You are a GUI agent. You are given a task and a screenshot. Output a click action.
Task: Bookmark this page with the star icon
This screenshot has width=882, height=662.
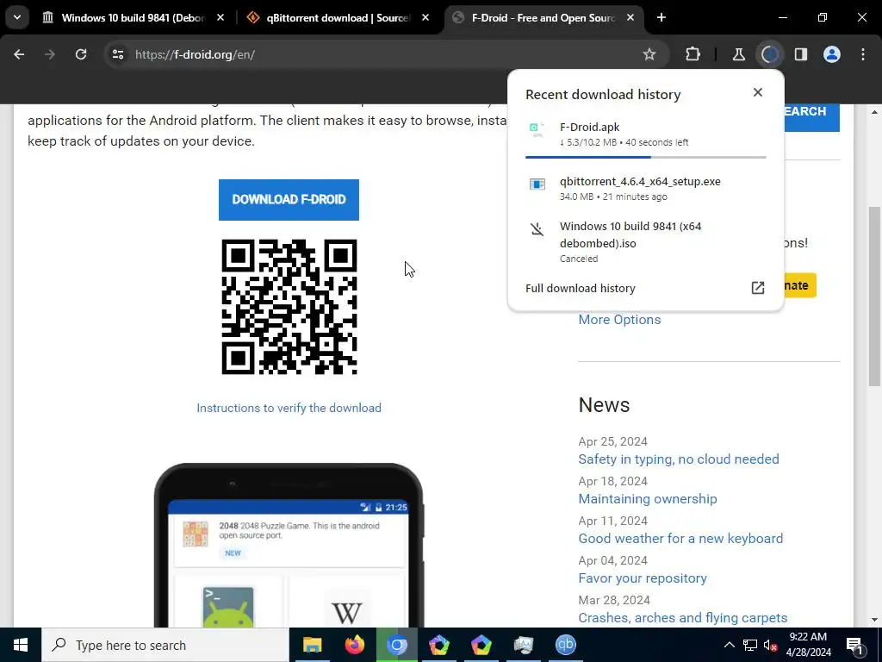649,54
